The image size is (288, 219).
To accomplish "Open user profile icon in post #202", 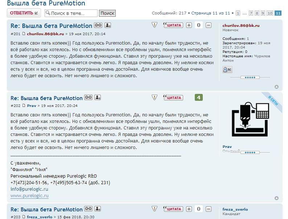I will pyautogui.click(x=98, y=98).
